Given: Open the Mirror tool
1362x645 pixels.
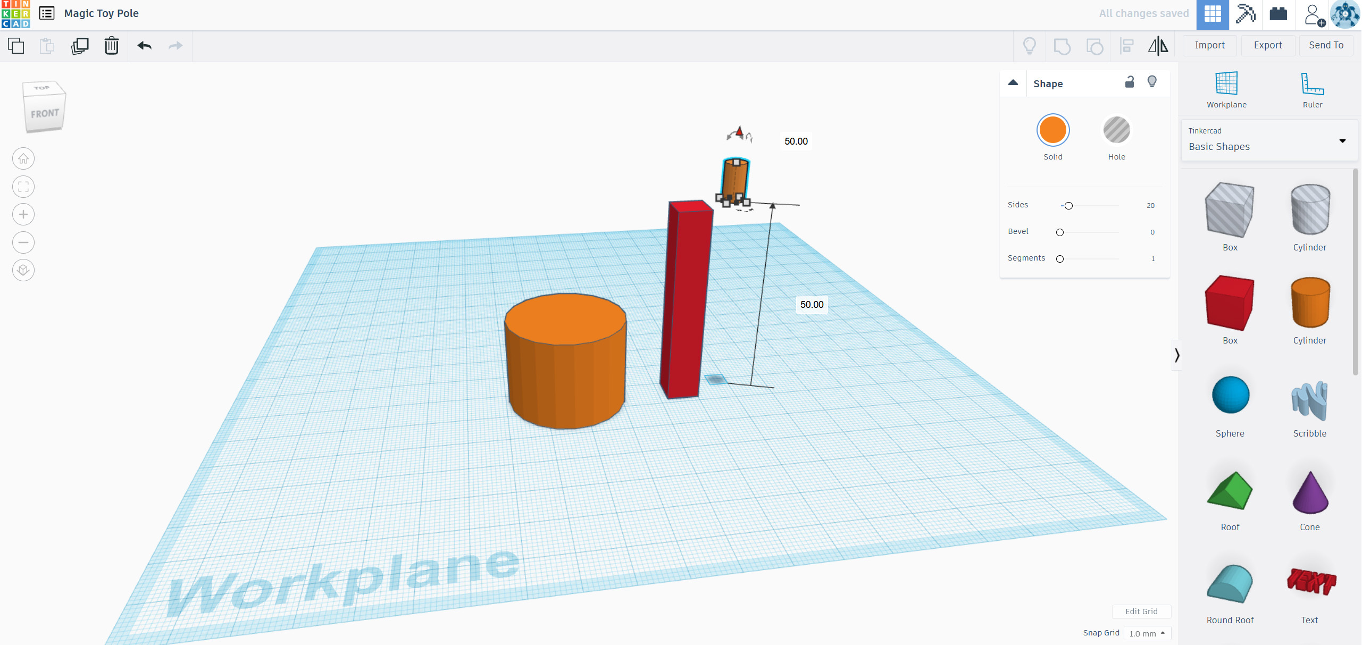Looking at the screenshot, I should coord(1158,46).
